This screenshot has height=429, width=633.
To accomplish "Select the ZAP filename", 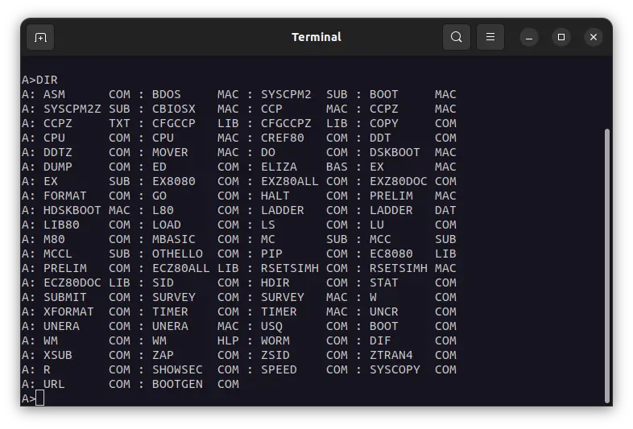I will 163,356.
